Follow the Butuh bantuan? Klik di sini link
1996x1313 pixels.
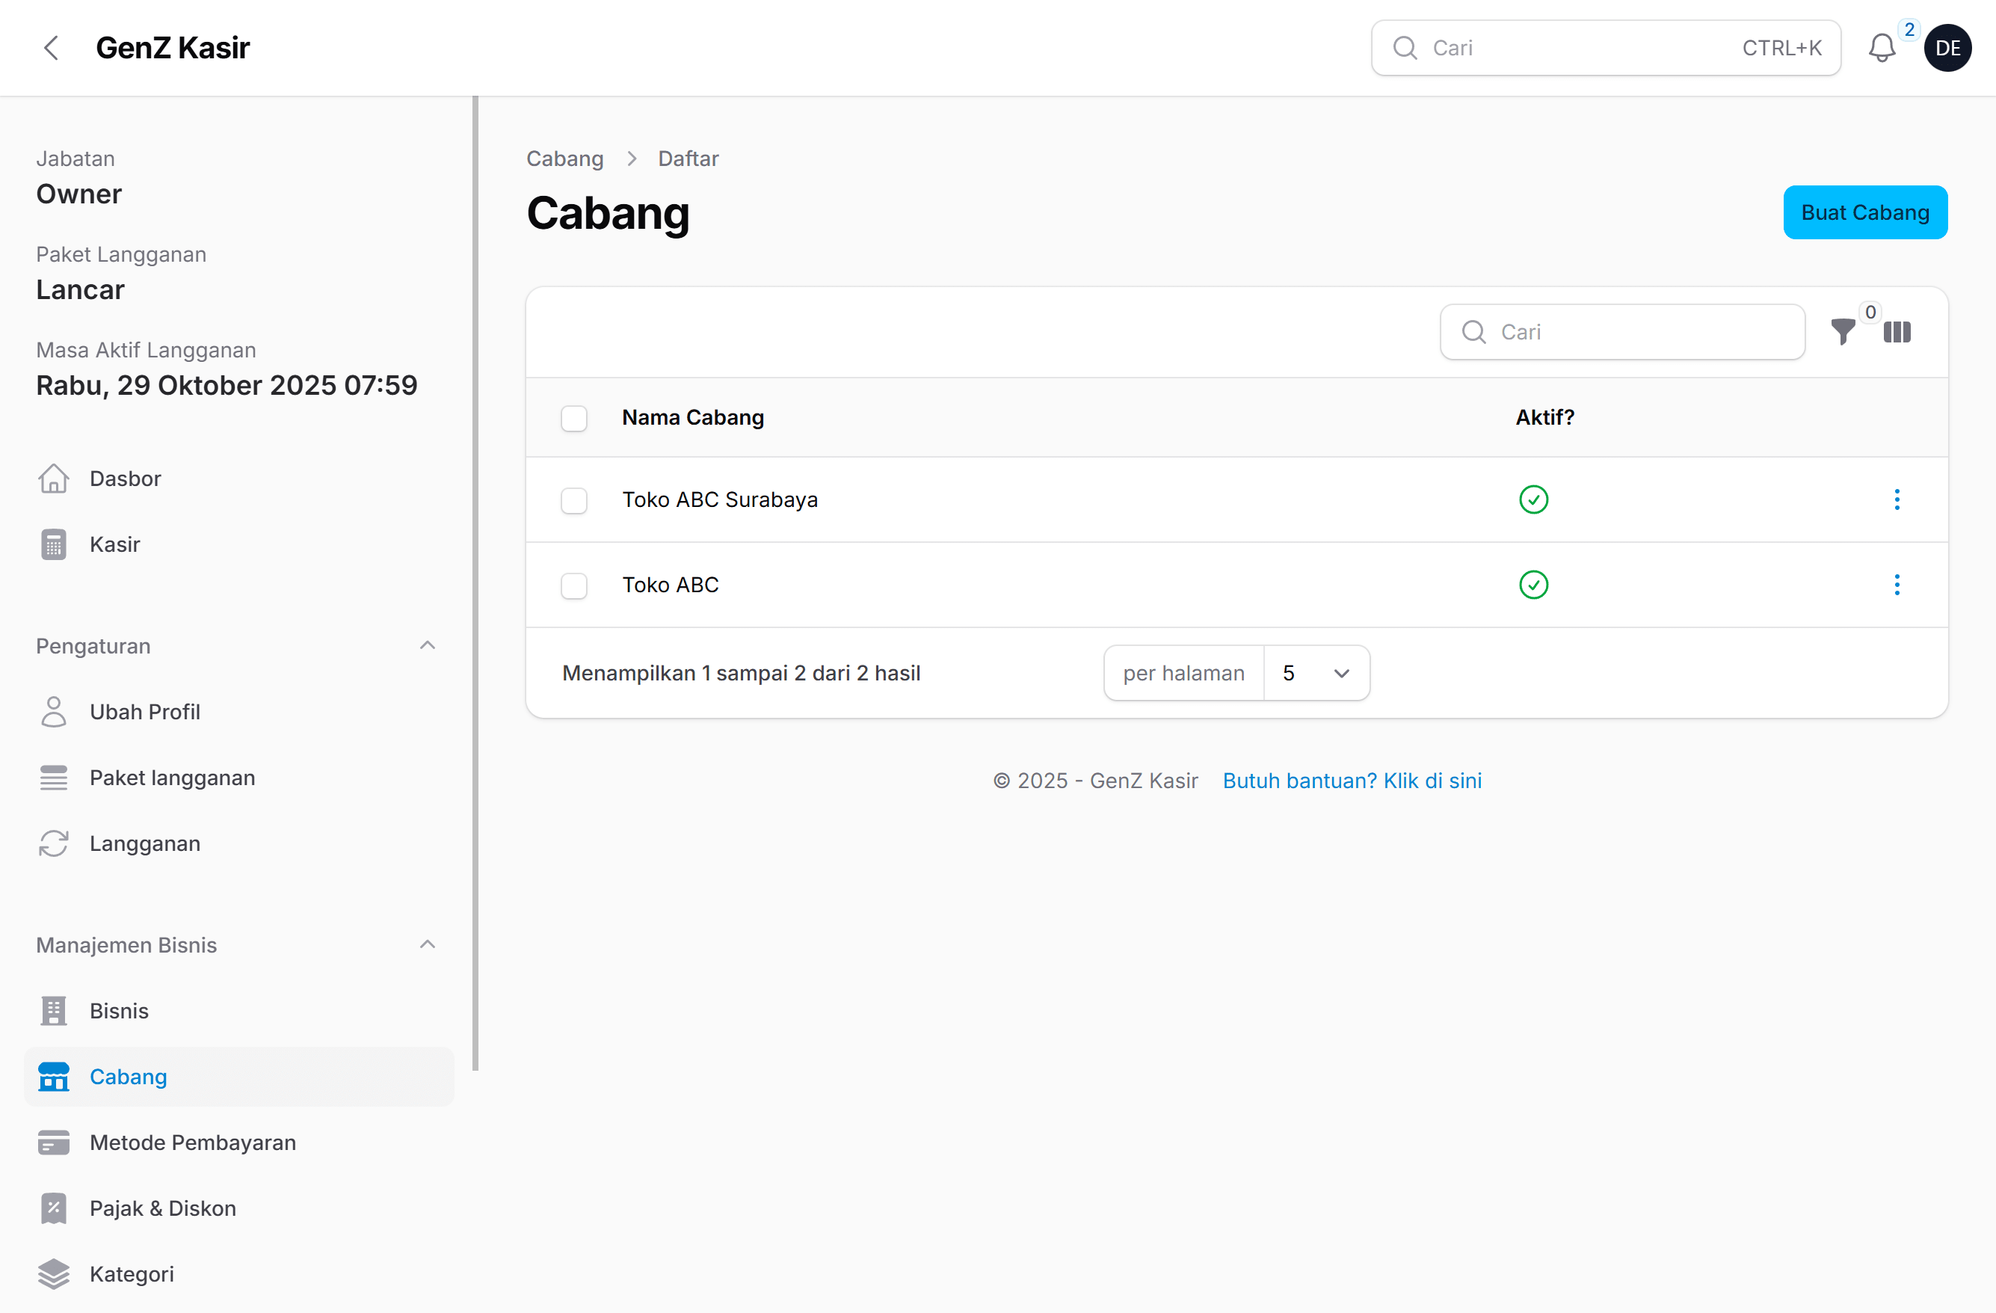point(1351,781)
